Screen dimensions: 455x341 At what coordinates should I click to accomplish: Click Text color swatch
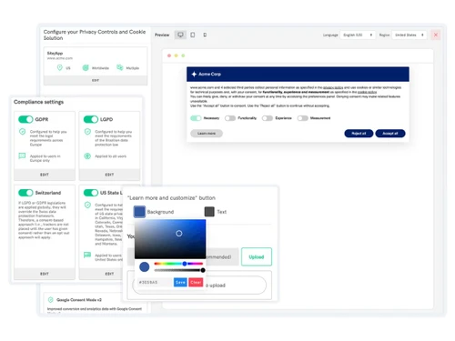[209, 212]
